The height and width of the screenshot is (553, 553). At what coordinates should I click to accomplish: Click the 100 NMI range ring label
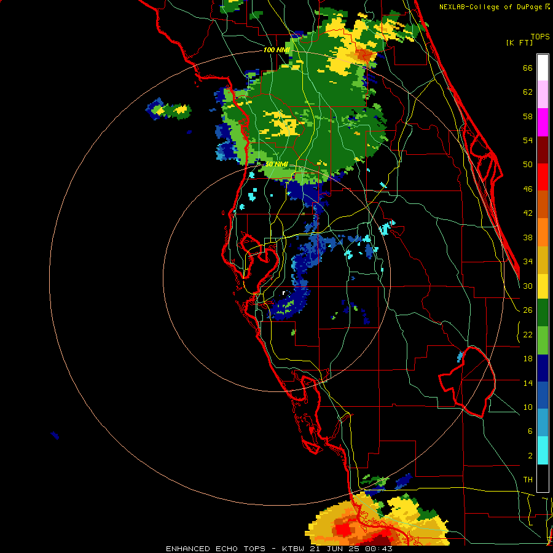point(276,50)
